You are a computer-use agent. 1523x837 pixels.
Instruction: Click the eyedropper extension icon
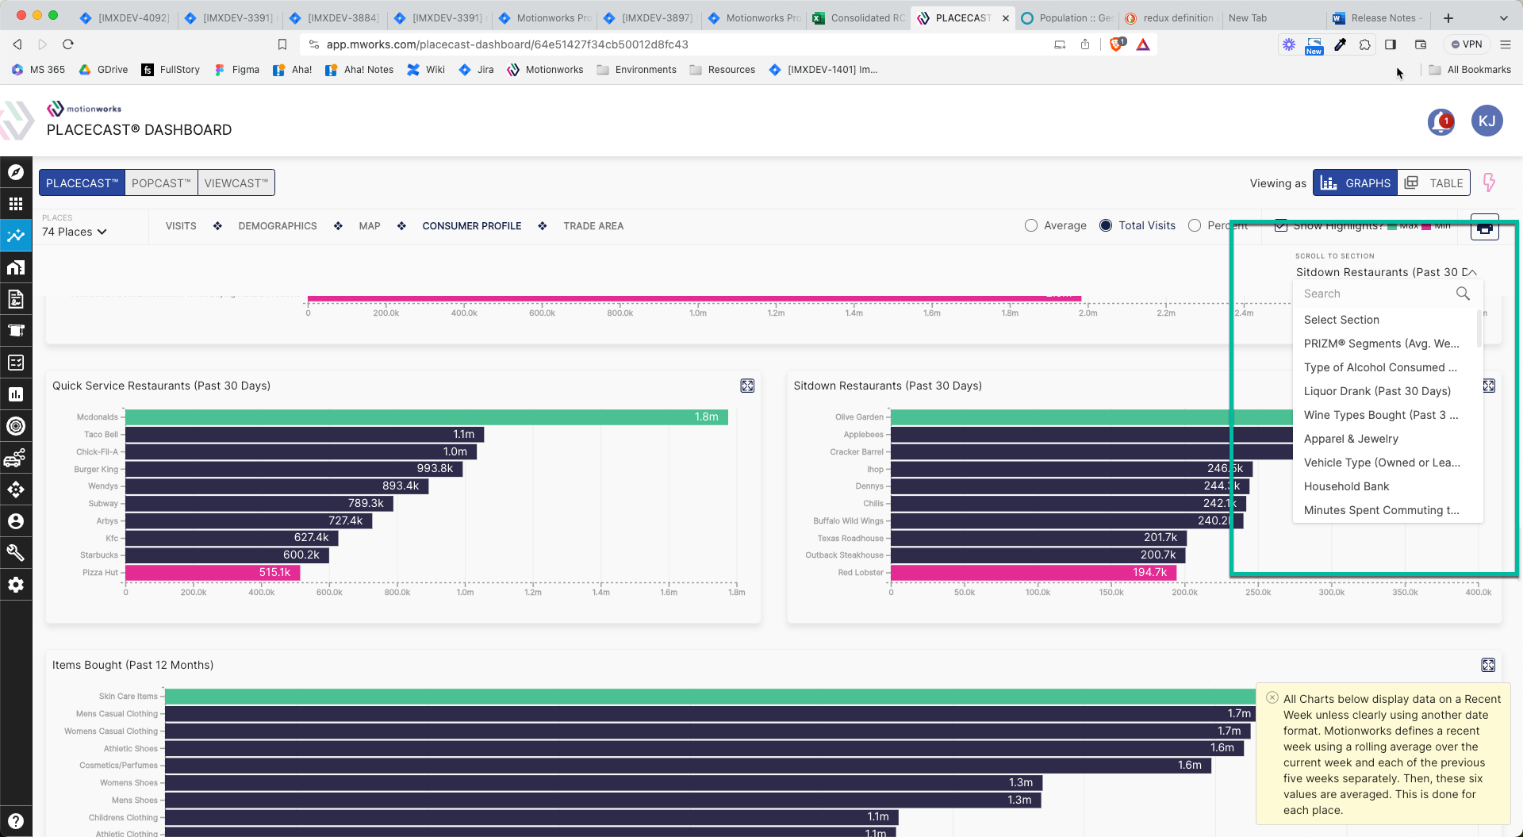coord(1340,44)
